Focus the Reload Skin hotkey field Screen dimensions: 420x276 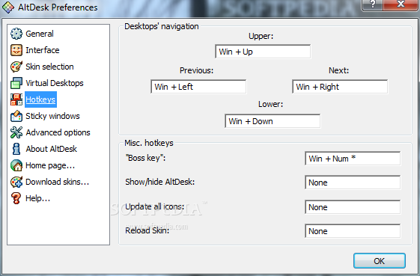coord(353,231)
